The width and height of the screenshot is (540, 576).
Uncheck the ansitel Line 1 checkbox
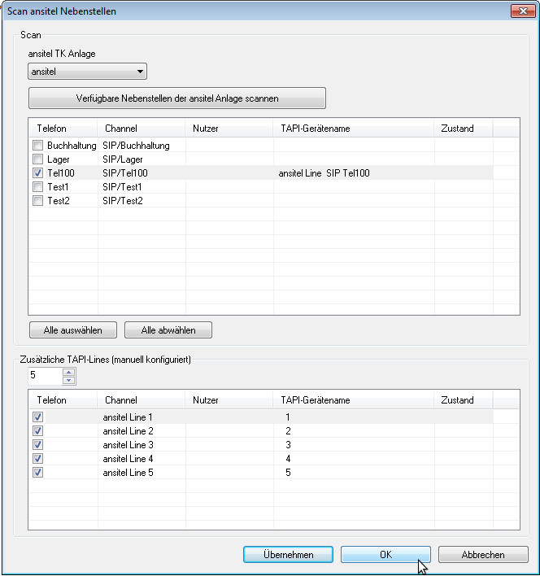37,417
